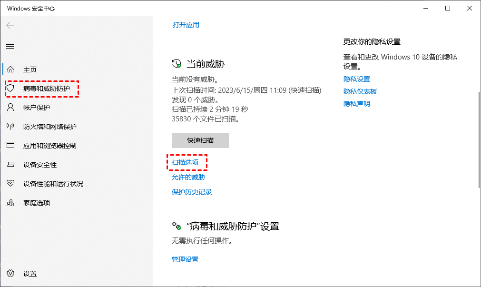Open the 隐私设置 link

357,79
